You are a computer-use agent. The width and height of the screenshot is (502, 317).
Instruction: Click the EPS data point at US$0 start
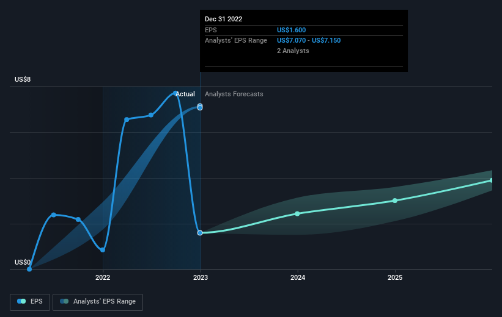point(29,269)
